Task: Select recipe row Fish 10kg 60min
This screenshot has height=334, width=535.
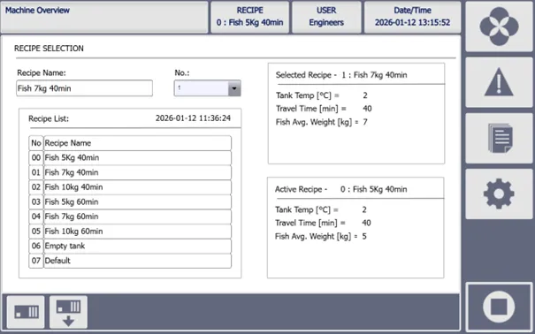Action: click(137, 232)
